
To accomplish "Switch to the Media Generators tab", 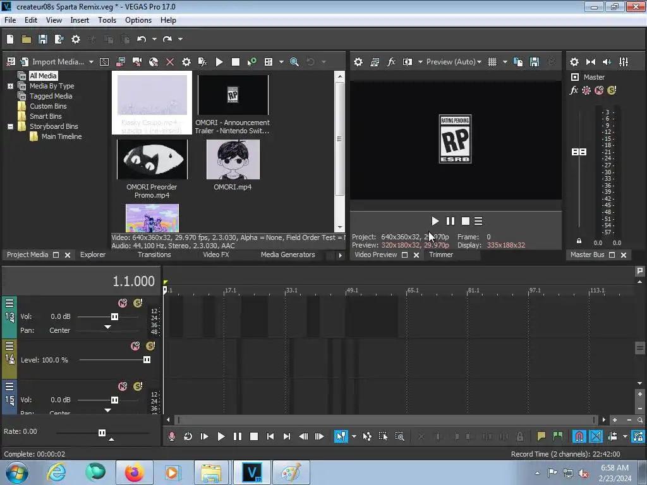I will click(x=287, y=254).
